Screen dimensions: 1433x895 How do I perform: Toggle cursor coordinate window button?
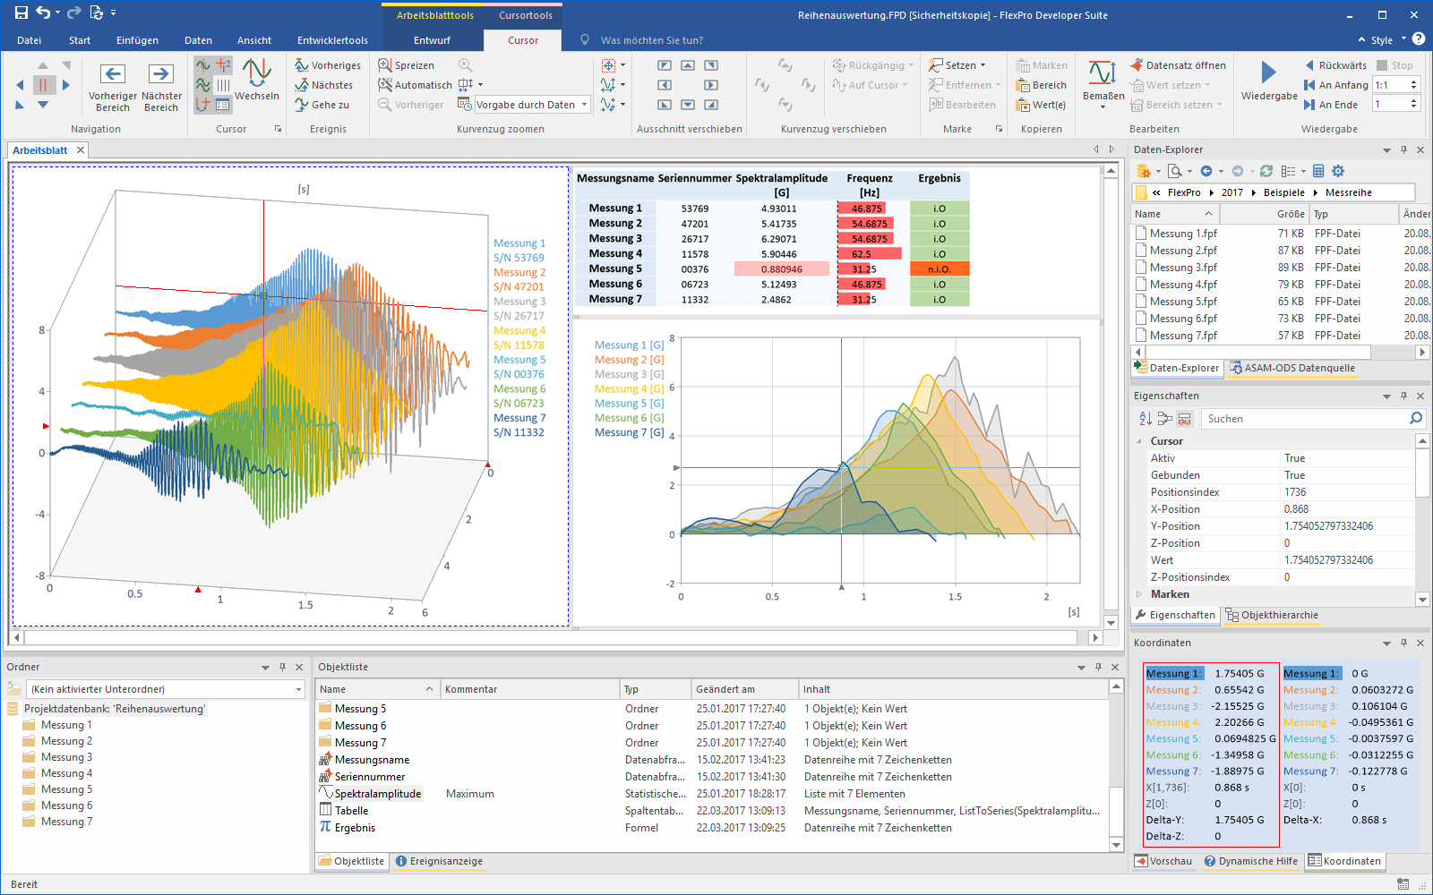pos(223,105)
